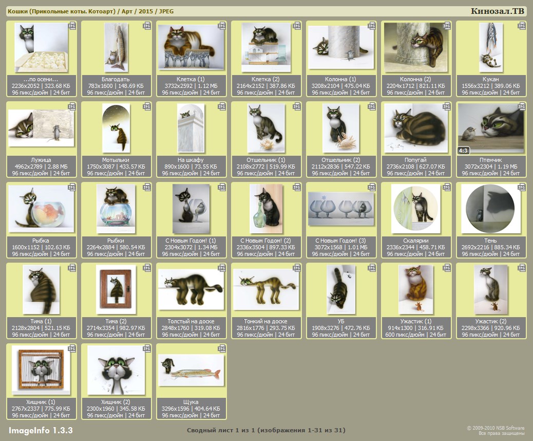Click the ImageInfo 1.3.3 label

pyautogui.click(x=41, y=430)
